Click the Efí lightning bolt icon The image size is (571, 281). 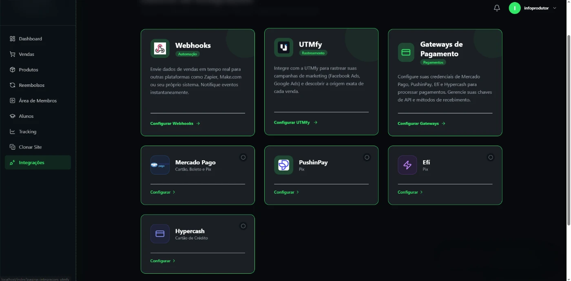(407, 165)
